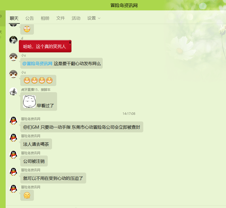Click the username 虎牙直播15，接脚本
226x208 pixels.
click(x=36, y=90)
